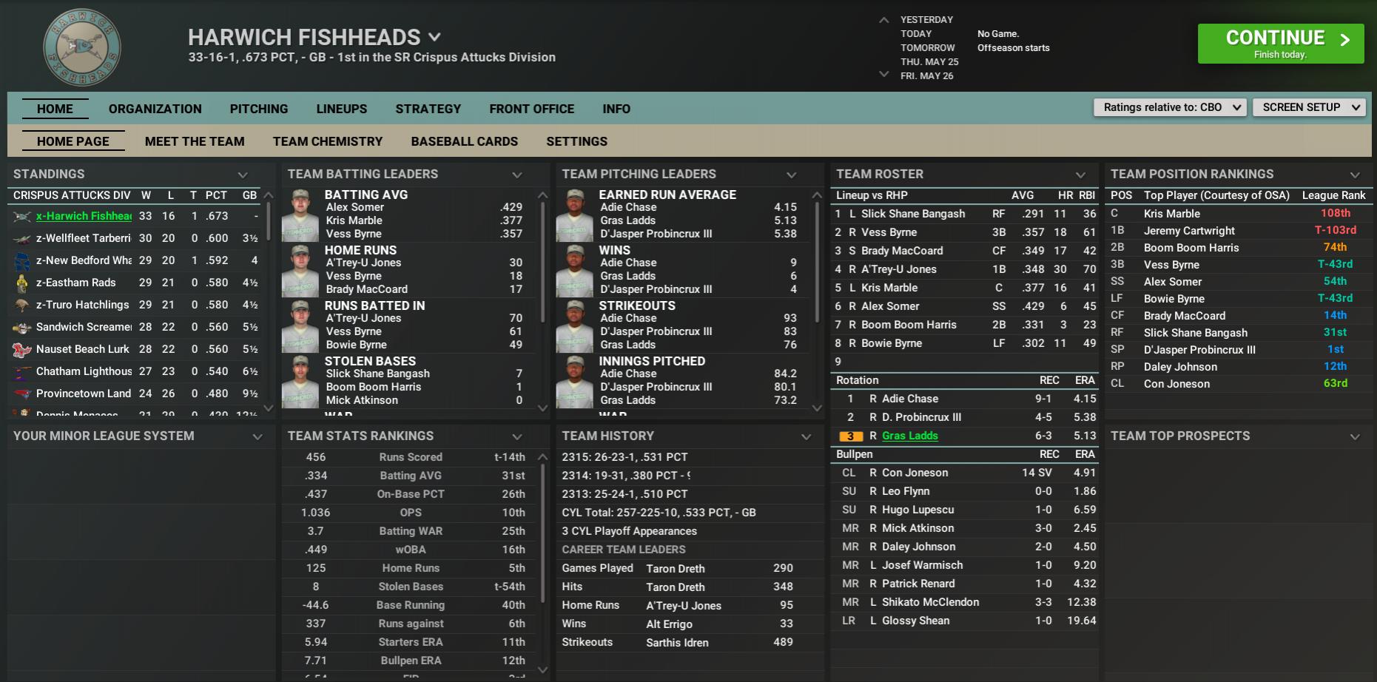Click the Earned Run Average leader photo
The height and width of the screenshot is (682, 1377).
pos(575,215)
